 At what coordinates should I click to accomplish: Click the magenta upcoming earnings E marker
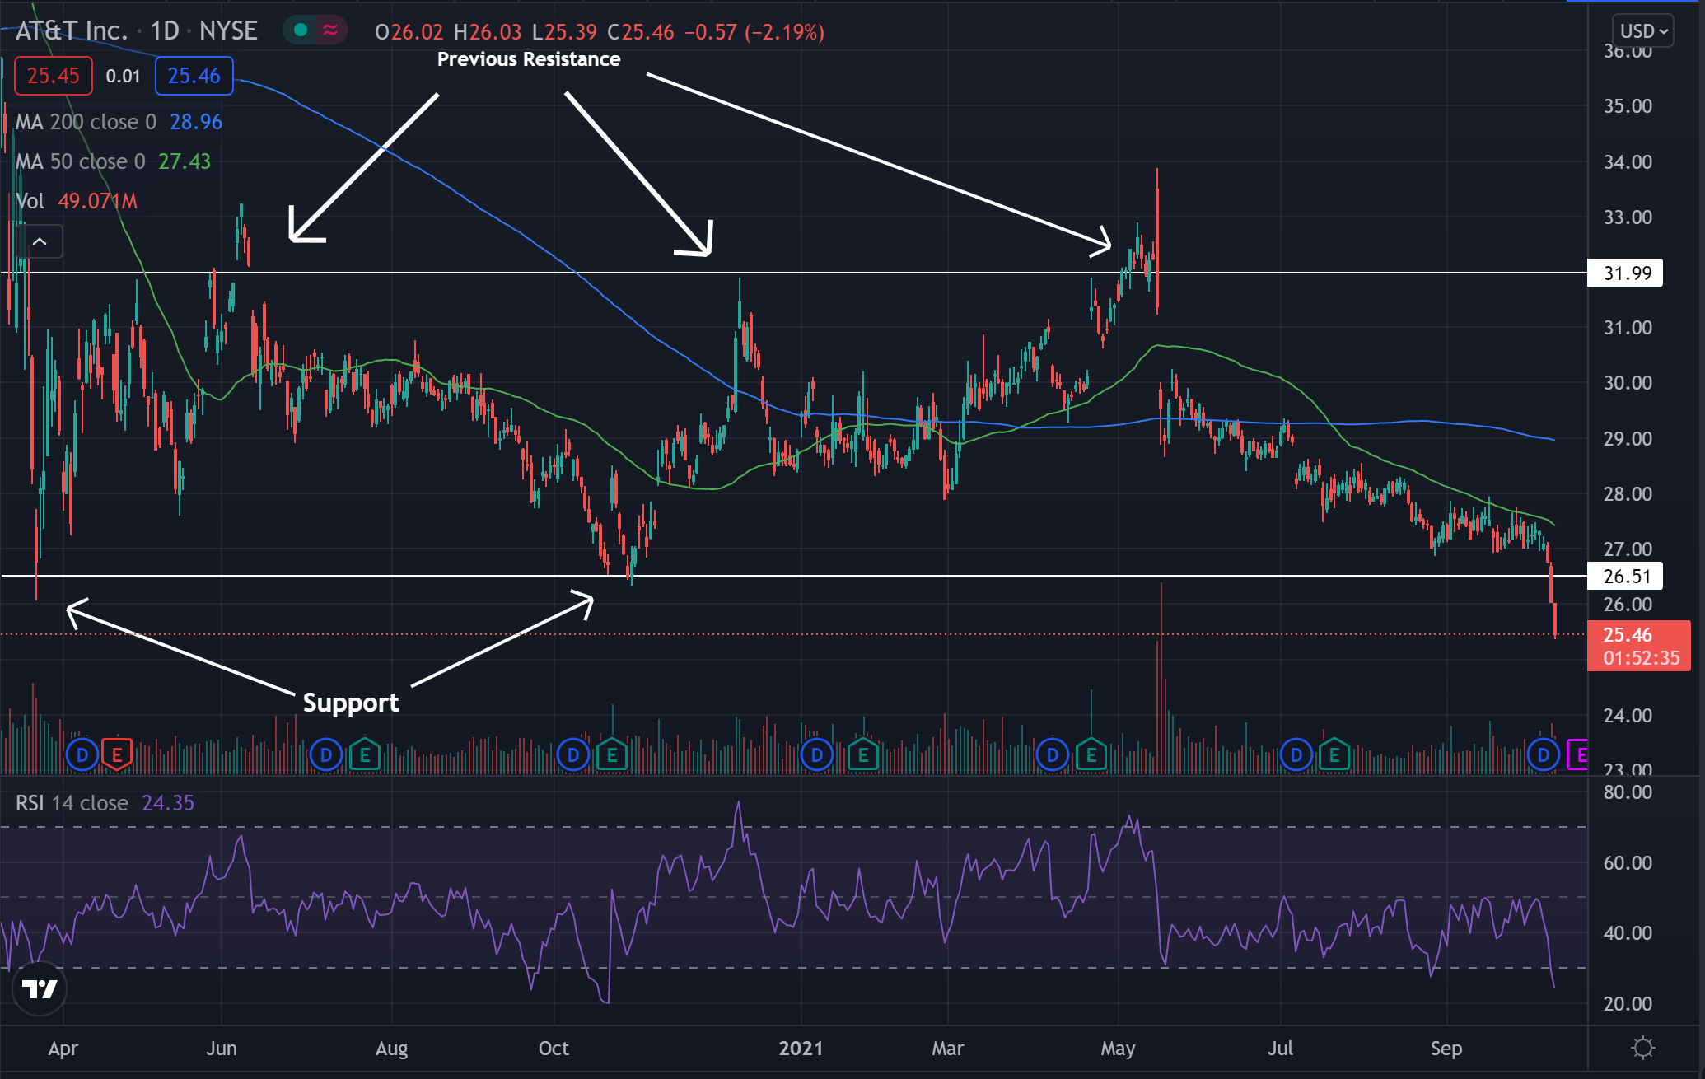[x=1578, y=754]
